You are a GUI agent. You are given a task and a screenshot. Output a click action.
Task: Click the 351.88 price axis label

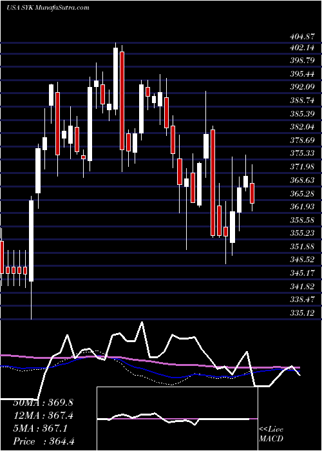click(x=302, y=246)
